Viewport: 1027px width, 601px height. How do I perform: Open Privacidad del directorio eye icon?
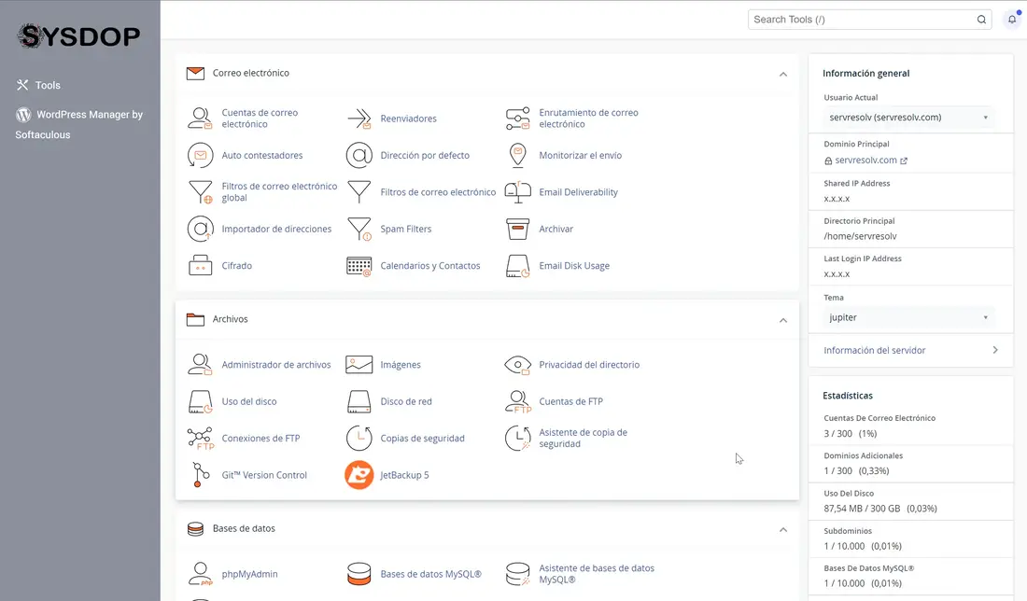click(x=517, y=365)
